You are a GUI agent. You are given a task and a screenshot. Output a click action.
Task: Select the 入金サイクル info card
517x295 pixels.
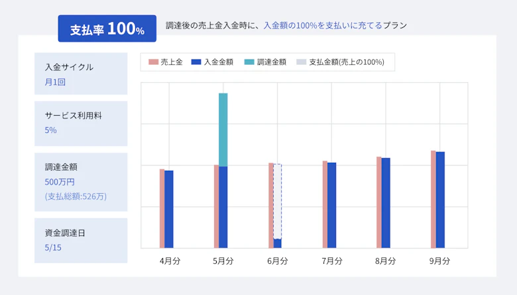(x=81, y=74)
